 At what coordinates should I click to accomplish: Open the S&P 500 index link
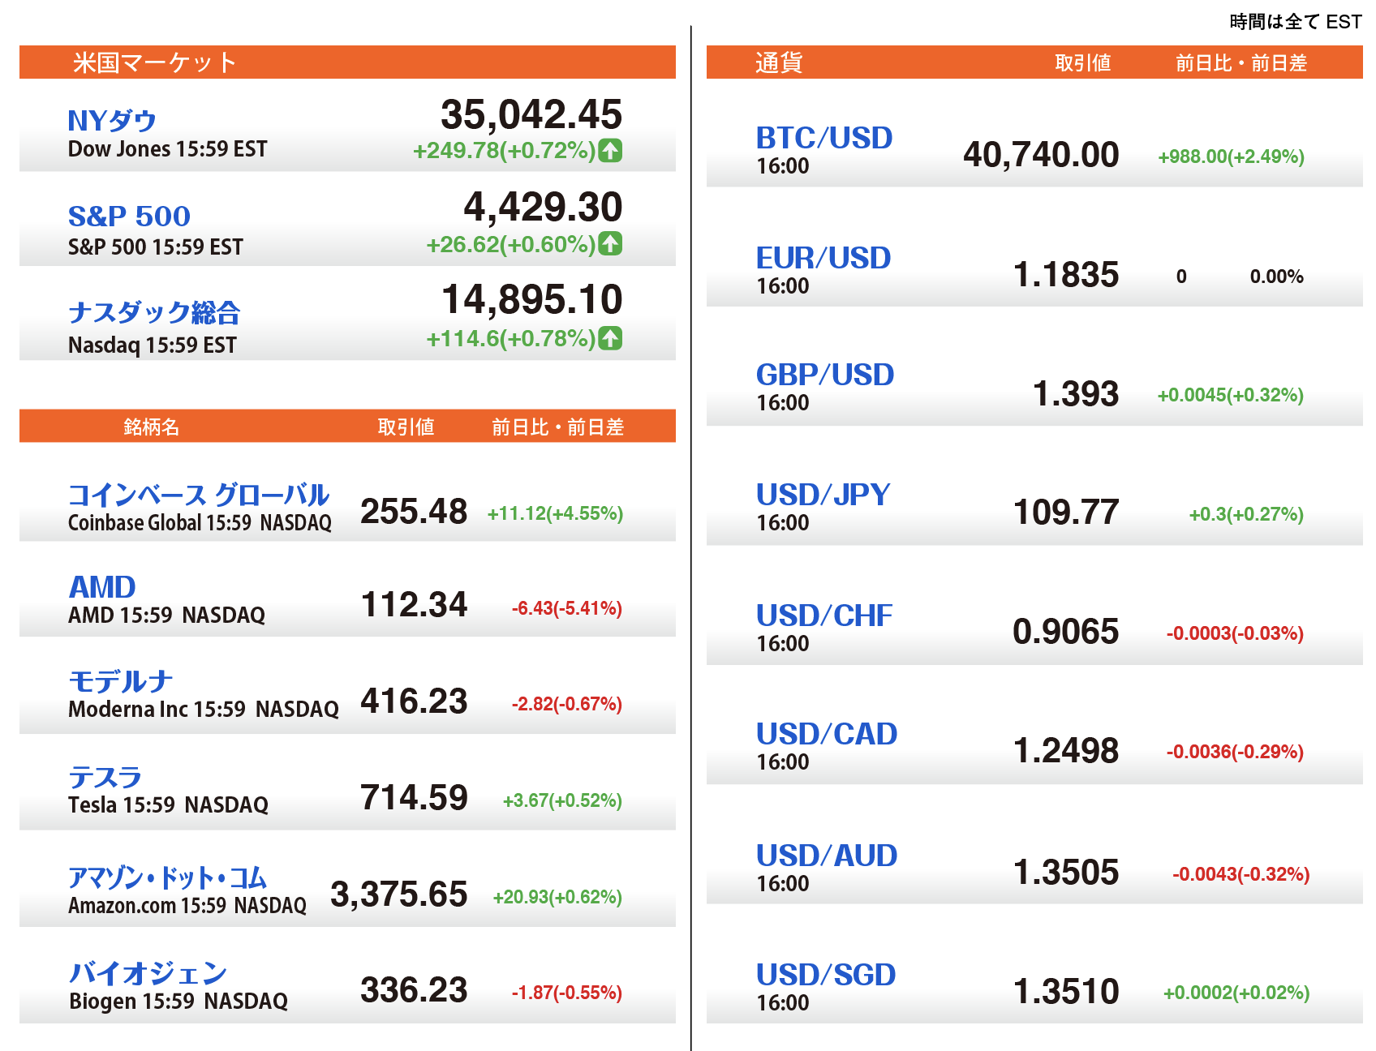(x=129, y=217)
